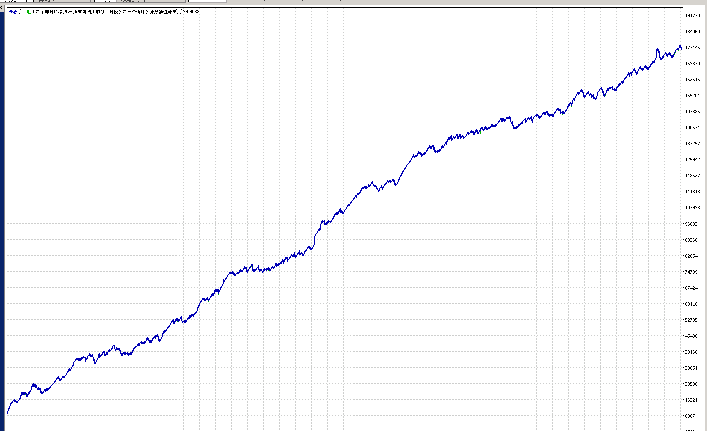Click the final point of the balance curve
This screenshot has height=431, width=707.
click(681, 49)
